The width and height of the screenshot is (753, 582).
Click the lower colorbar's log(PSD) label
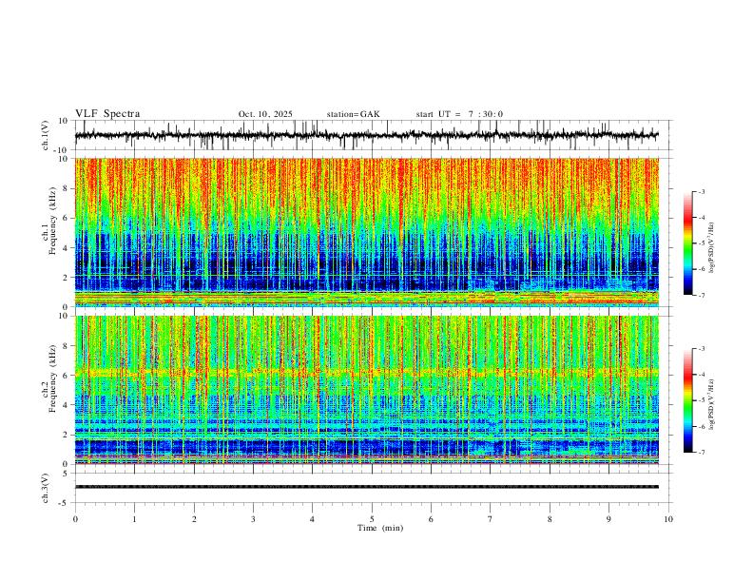click(x=712, y=404)
